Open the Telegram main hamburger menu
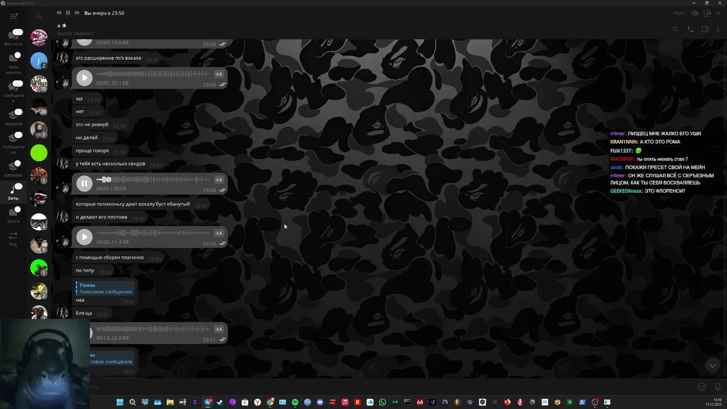The image size is (727, 409). (14, 16)
